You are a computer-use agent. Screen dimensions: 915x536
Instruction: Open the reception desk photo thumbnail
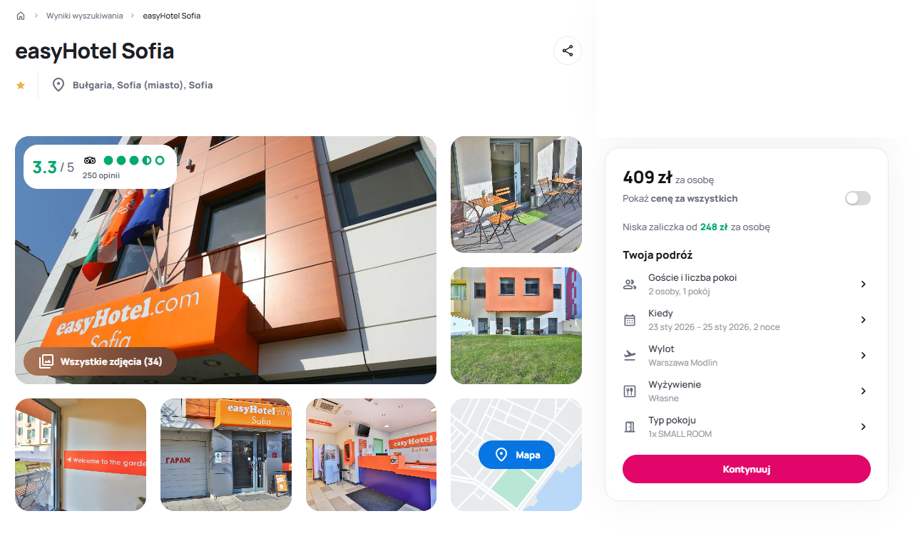tap(371, 455)
